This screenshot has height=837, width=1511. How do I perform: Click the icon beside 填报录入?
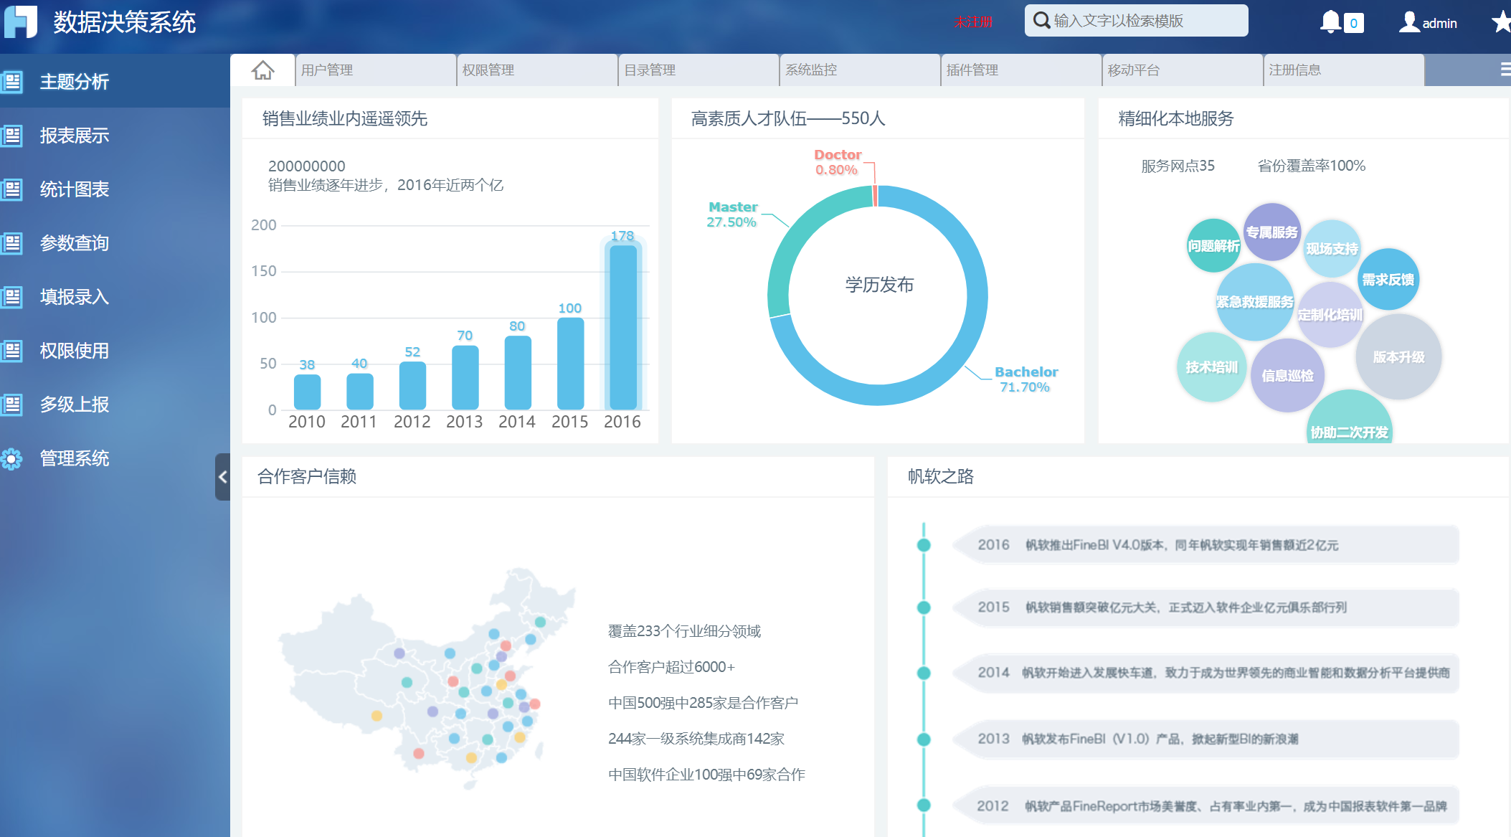pos(12,297)
